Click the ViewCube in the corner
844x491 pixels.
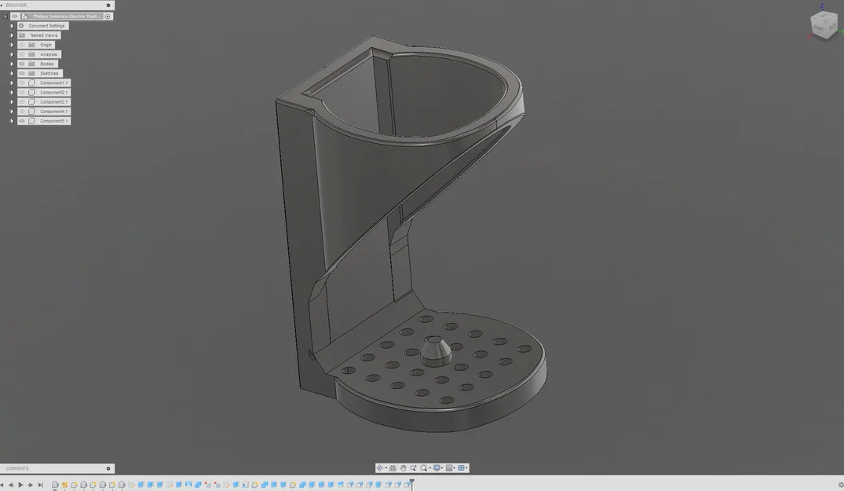point(824,24)
